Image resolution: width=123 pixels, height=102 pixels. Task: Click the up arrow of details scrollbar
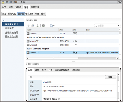tap(118, 74)
